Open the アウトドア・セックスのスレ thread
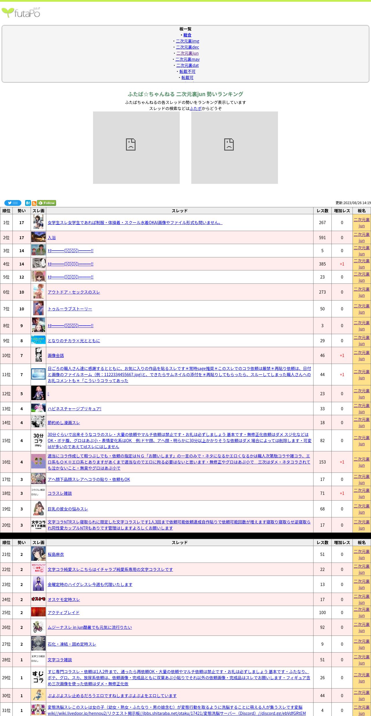The width and height of the screenshot is (371, 716). pyautogui.click(x=74, y=292)
